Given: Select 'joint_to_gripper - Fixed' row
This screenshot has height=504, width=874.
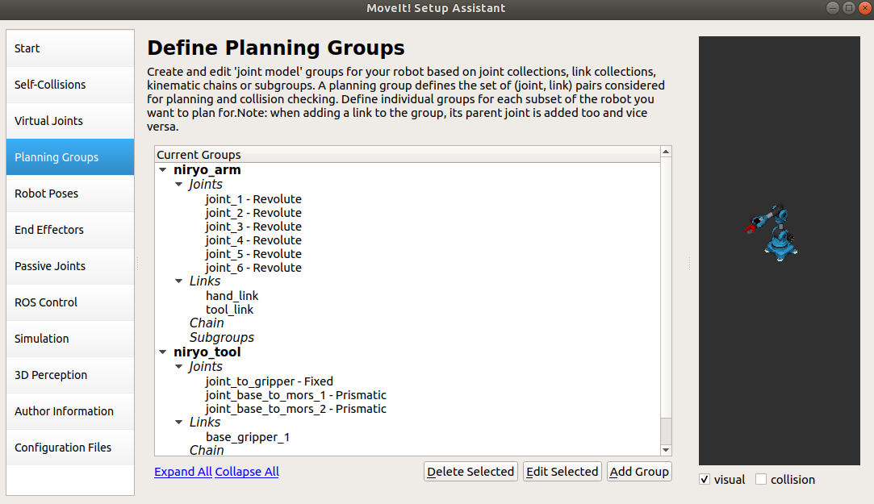Looking at the screenshot, I should (x=269, y=381).
